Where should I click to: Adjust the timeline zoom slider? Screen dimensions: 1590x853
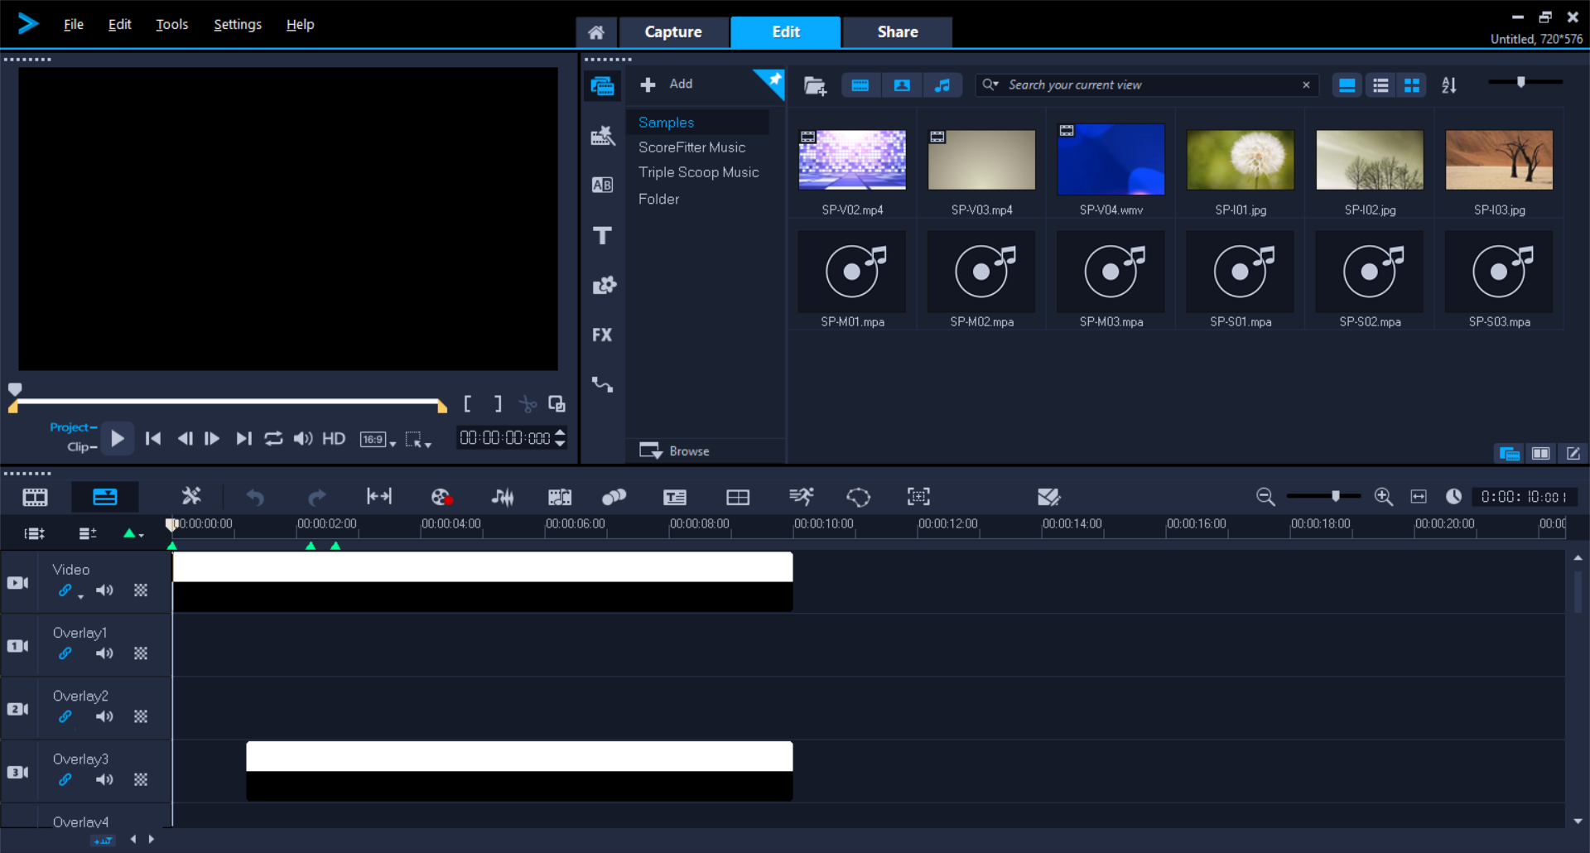click(1335, 496)
